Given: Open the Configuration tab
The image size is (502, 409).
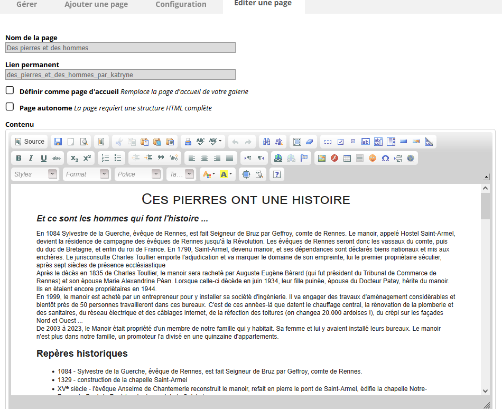Looking at the screenshot, I should click(x=181, y=4).
